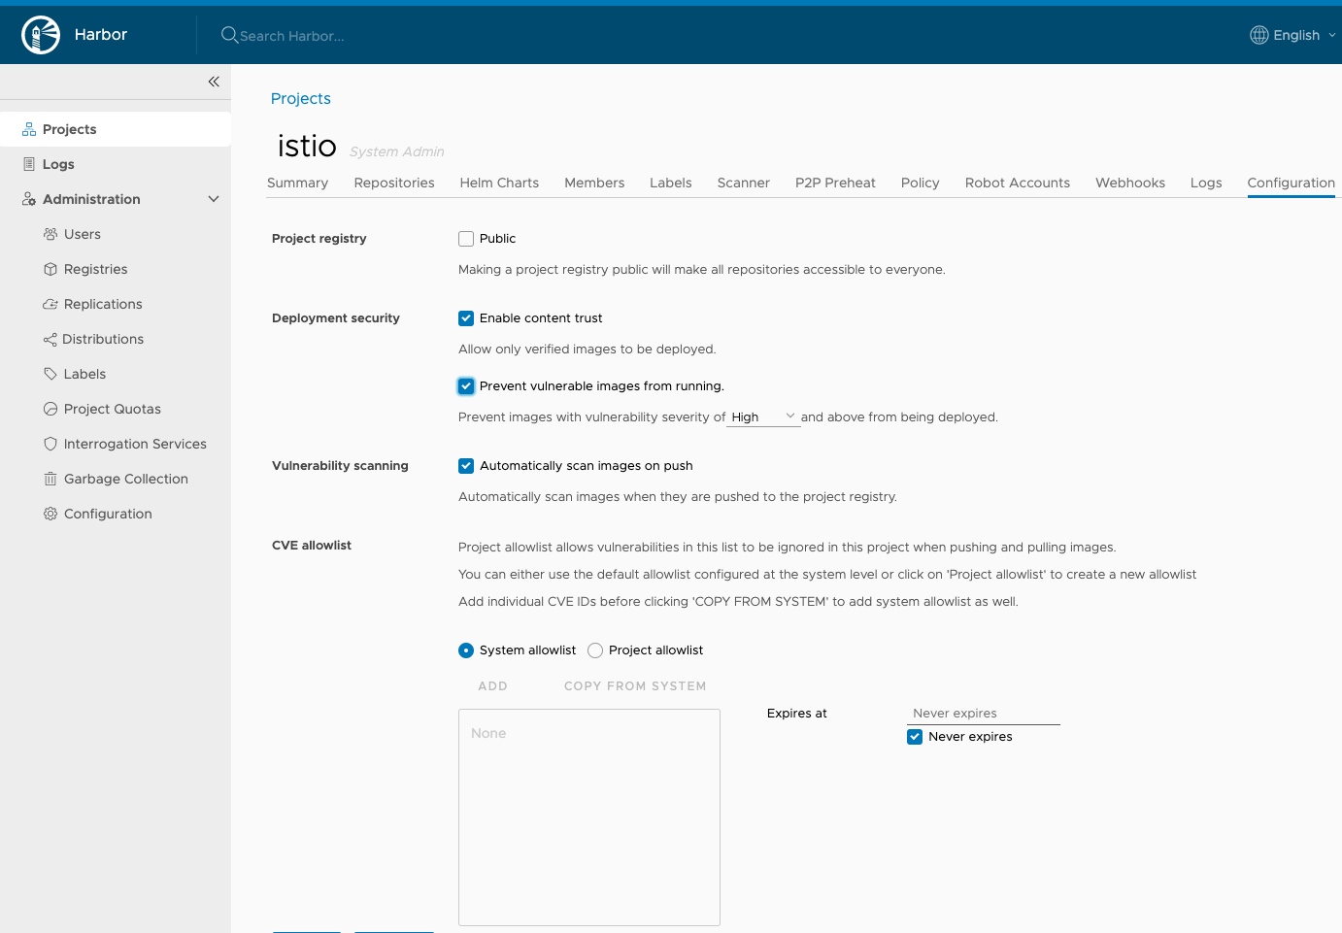Click the Harbor lighthouse logo
Viewport: 1342px width, 933px height.
[x=41, y=35]
